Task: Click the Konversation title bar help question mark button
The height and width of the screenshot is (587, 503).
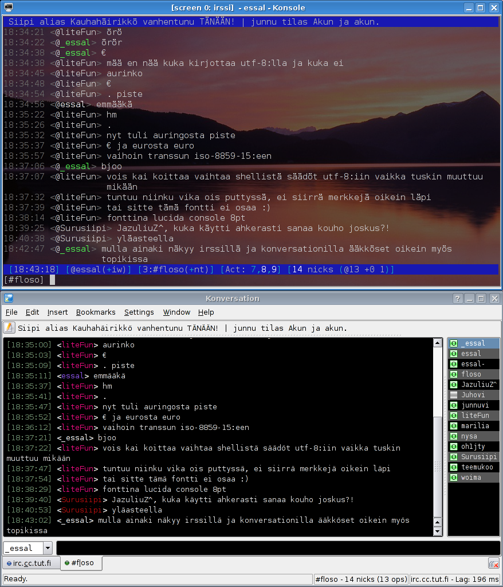Action: tap(458, 298)
